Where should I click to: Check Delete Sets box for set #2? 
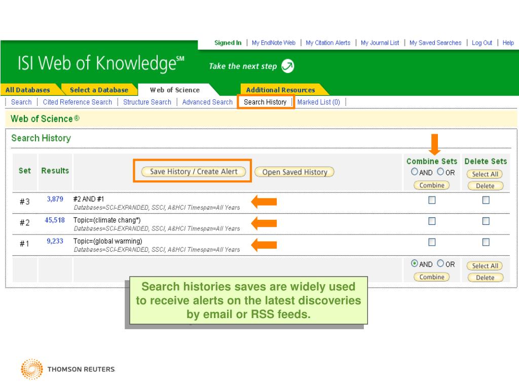pos(486,221)
